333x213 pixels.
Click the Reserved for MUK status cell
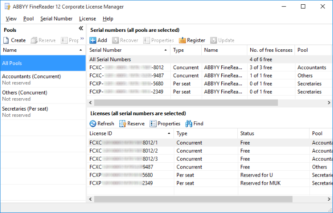274,183
